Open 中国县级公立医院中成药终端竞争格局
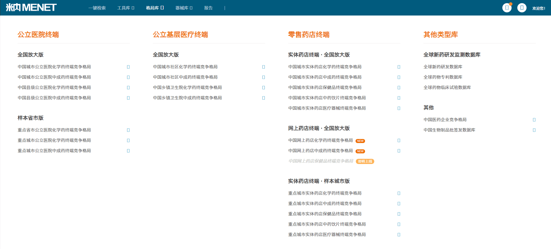 [x=54, y=98]
